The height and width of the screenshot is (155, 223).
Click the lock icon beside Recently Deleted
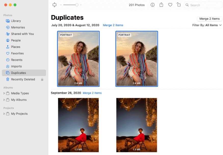(x=42, y=79)
